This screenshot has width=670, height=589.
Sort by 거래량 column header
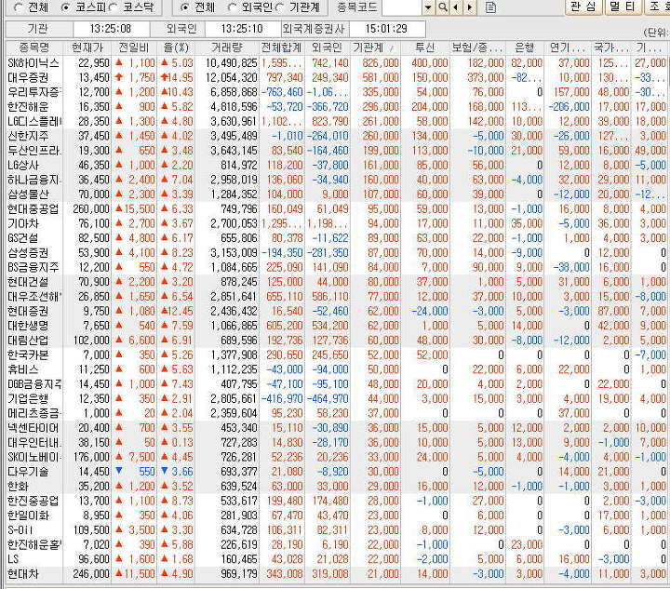click(226, 47)
